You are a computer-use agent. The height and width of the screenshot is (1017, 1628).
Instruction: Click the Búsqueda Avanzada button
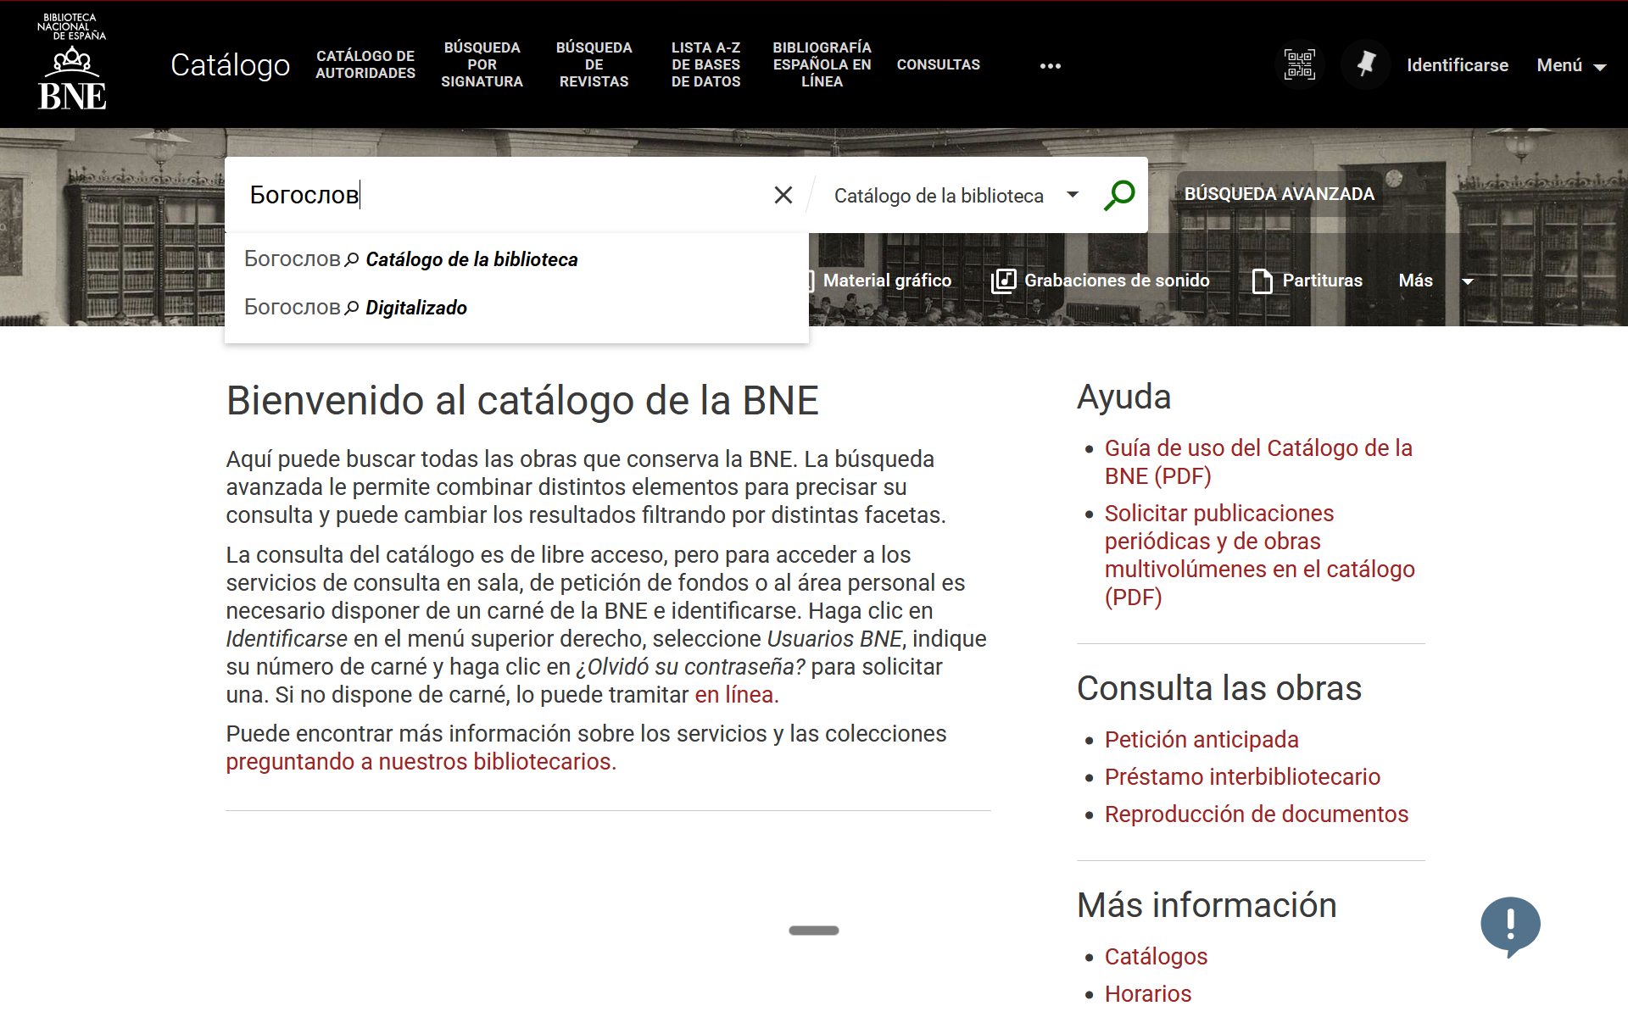click(x=1279, y=194)
